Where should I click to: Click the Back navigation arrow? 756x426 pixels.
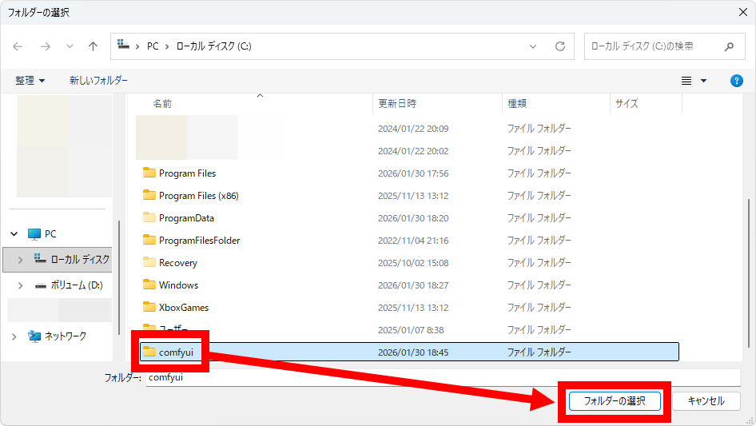[x=18, y=46]
